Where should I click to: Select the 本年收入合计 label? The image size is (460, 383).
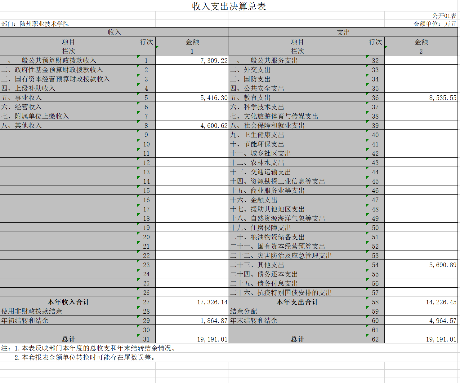[69, 302]
